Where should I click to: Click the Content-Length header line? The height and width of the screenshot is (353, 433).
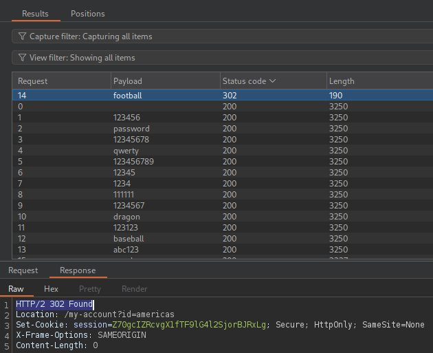pos(57,345)
